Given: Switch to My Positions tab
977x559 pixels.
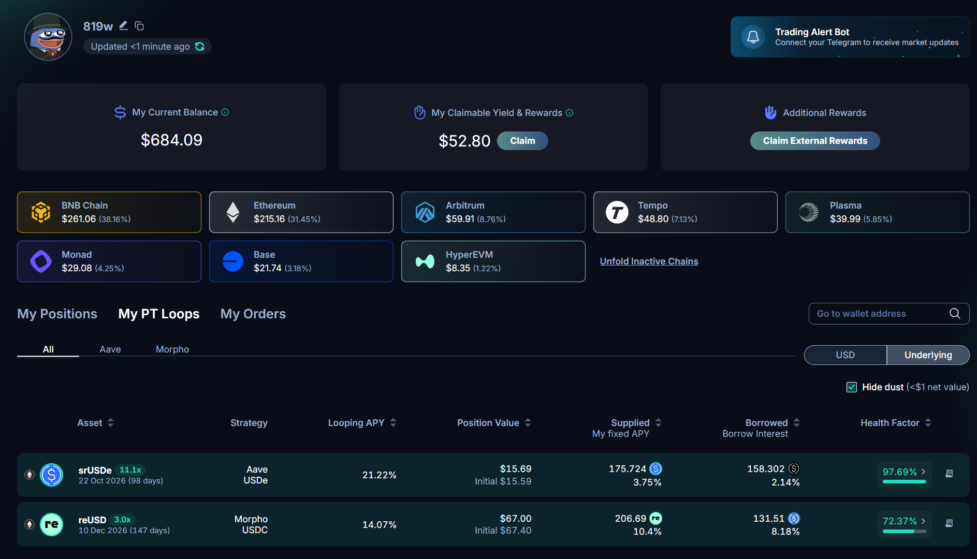Looking at the screenshot, I should click(x=57, y=314).
